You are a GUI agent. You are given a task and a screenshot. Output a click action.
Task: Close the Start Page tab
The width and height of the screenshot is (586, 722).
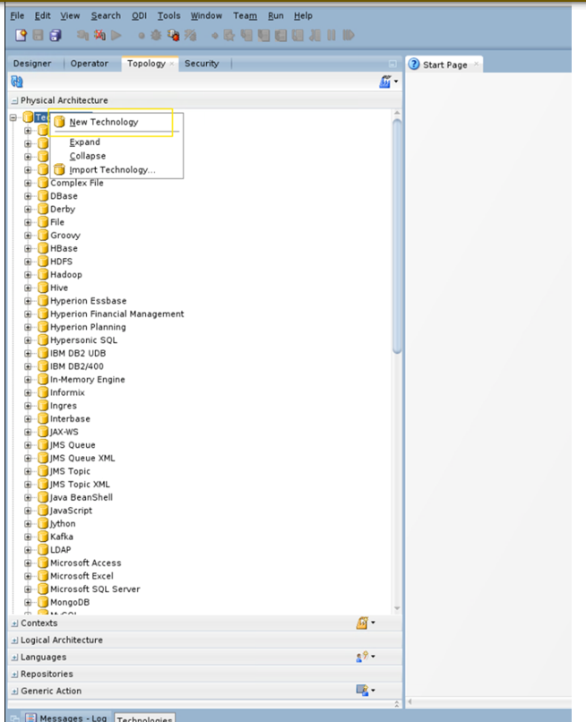pyautogui.click(x=477, y=64)
